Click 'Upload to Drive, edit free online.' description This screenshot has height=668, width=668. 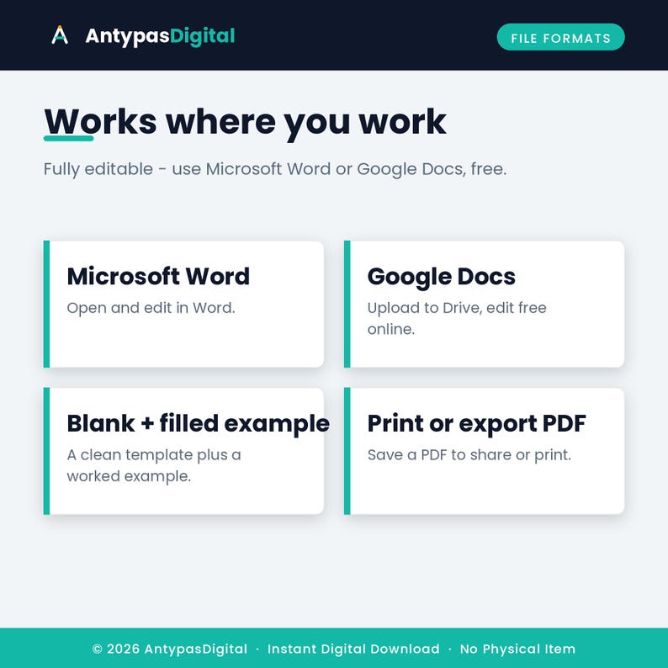[457, 318]
